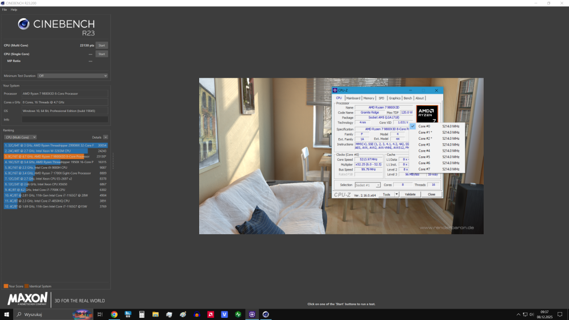Open Windows Task View

click(x=100, y=314)
